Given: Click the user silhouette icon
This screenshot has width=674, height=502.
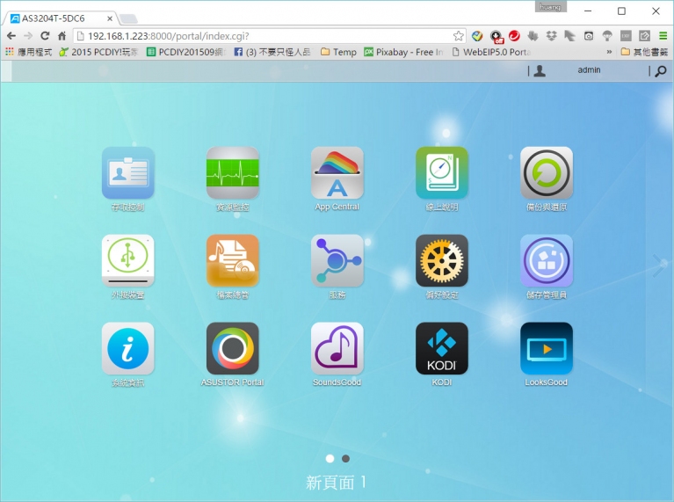Looking at the screenshot, I should 540,70.
